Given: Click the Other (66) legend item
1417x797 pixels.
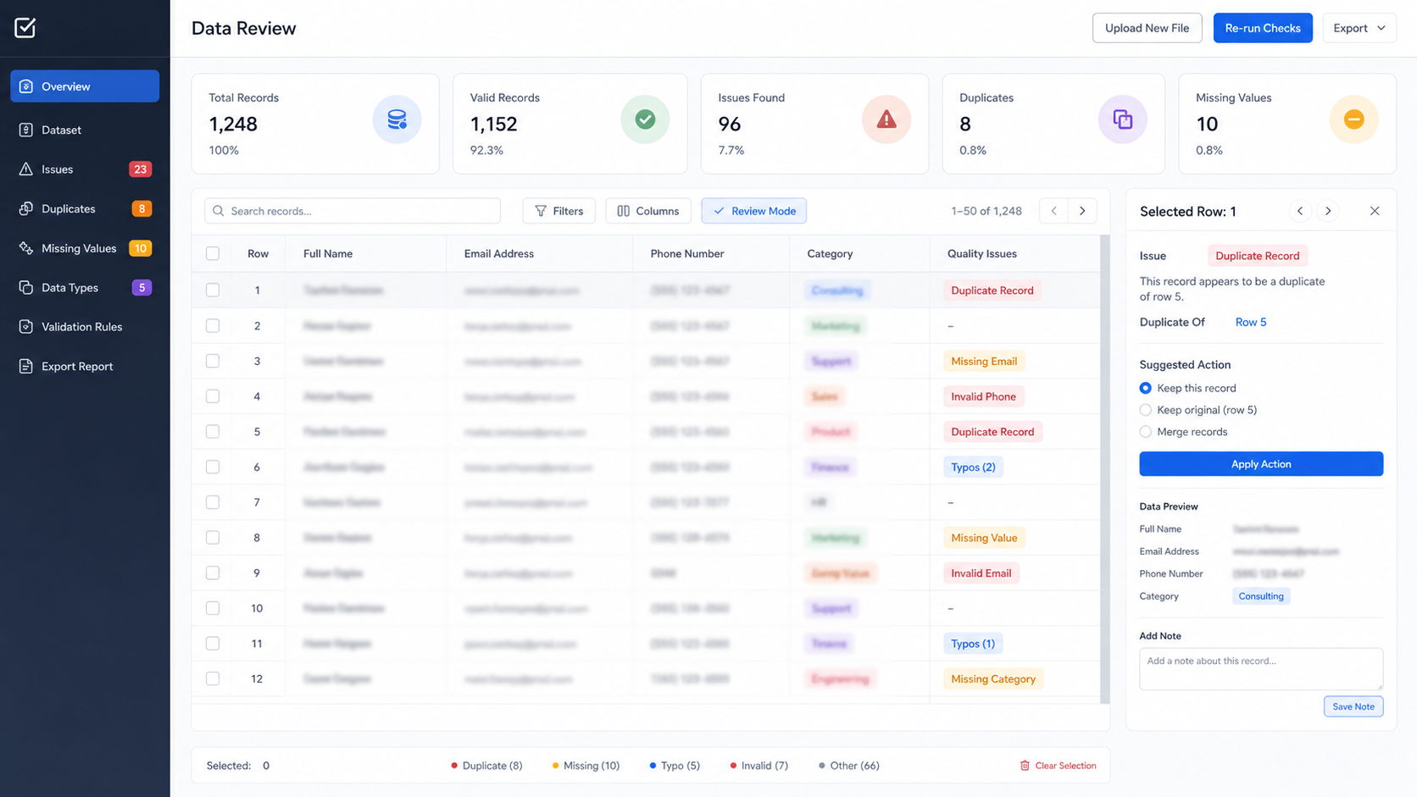Looking at the screenshot, I should [x=849, y=766].
